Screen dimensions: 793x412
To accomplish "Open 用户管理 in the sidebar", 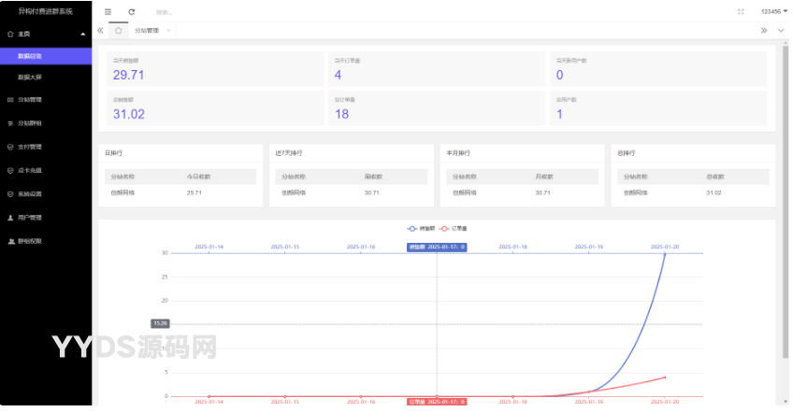I will 30,218.
